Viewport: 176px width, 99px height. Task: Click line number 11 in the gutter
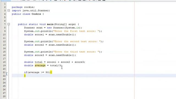click(4, 38)
